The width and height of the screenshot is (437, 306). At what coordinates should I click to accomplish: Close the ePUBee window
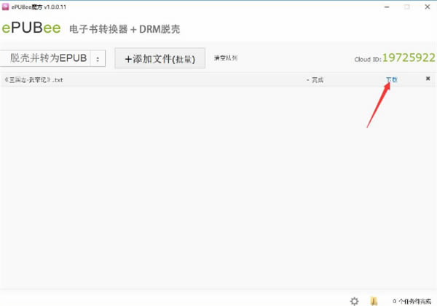click(x=428, y=7)
